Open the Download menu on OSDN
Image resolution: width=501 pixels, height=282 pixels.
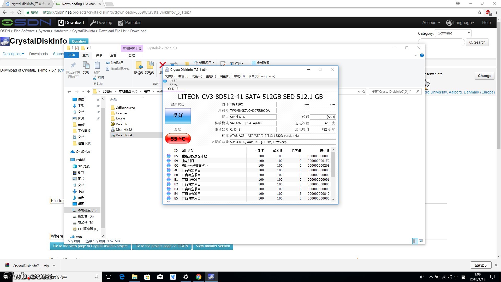pyautogui.click(x=71, y=23)
